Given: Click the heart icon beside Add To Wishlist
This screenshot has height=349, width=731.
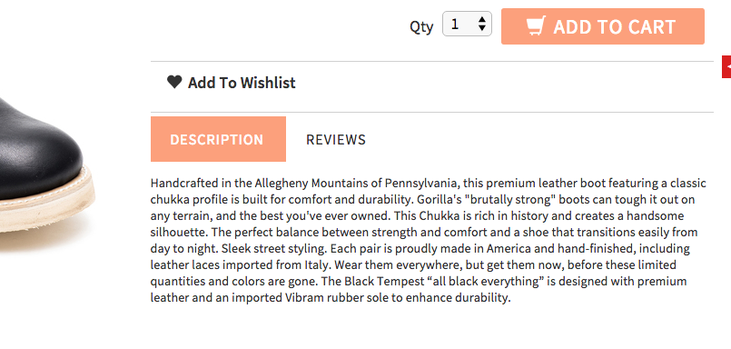Looking at the screenshot, I should pyautogui.click(x=174, y=82).
